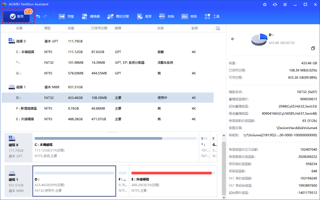Open the column settings list icon
Image resolution: width=320 pixels, height=200 pixels.
(218, 28)
